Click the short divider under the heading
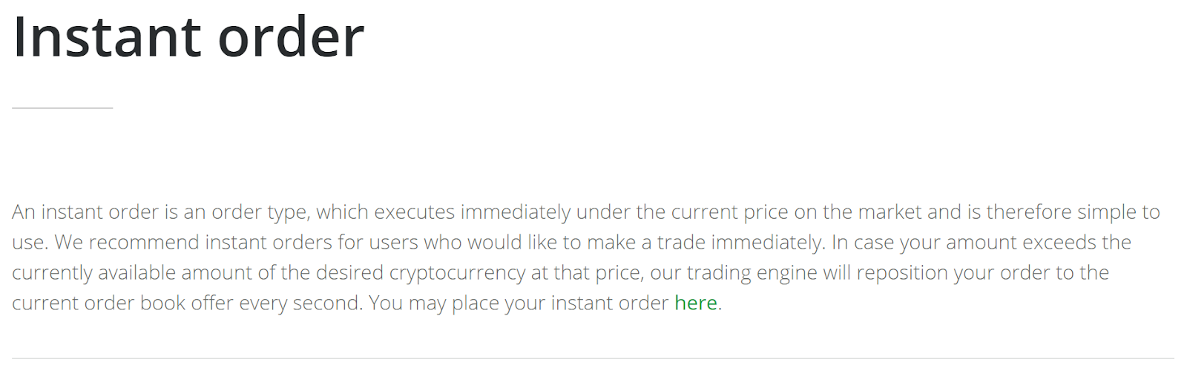Image resolution: width=1187 pixels, height=368 pixels. 62,108
